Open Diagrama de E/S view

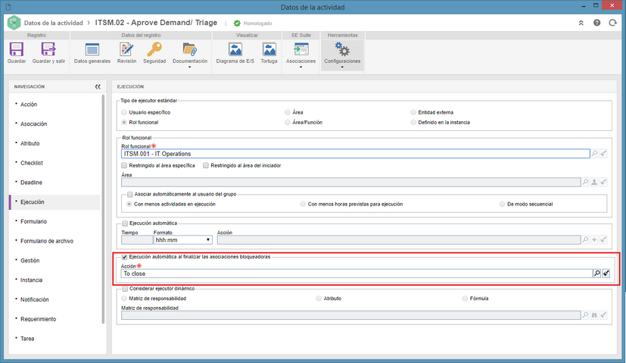pos(235,49)
